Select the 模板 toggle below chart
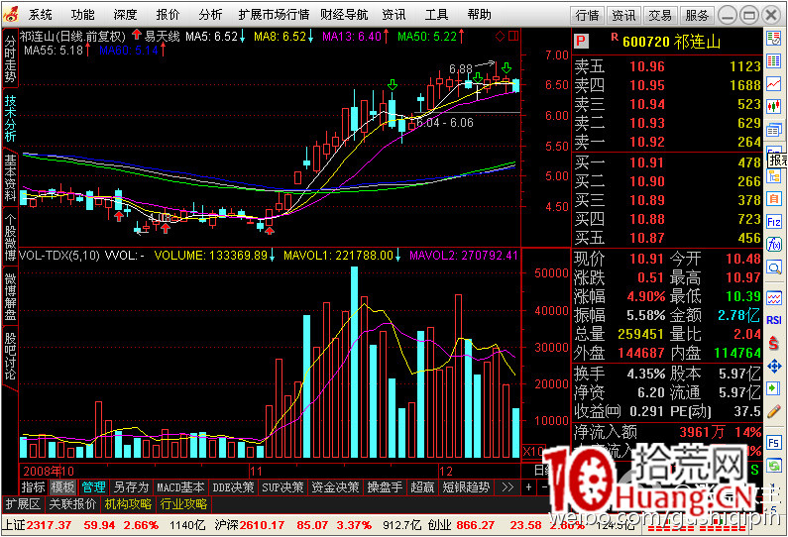 pyautogui.click(x=62, y=486)
